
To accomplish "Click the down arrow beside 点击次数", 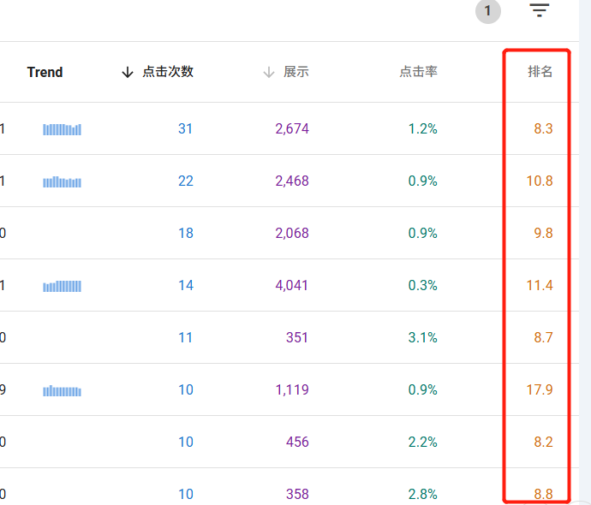I will [x=128, y=73].
